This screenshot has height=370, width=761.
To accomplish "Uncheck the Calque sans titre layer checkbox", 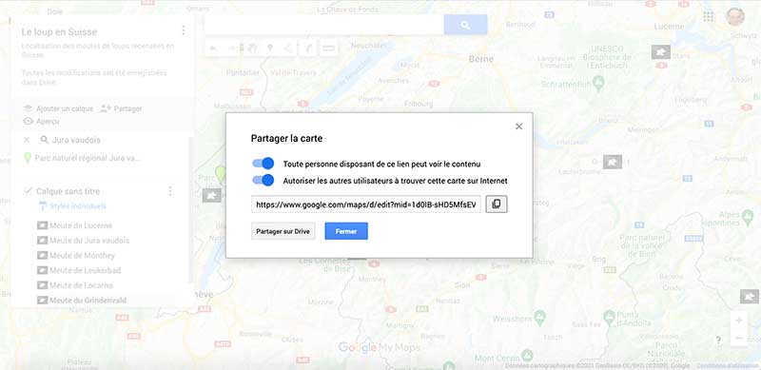I will point(29,191).
